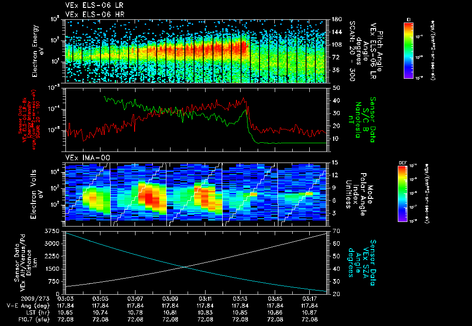This screenshot has width=472, height=326.
Task: Click the 2250 km altitude tick label
Action: (x=52, y=256)
